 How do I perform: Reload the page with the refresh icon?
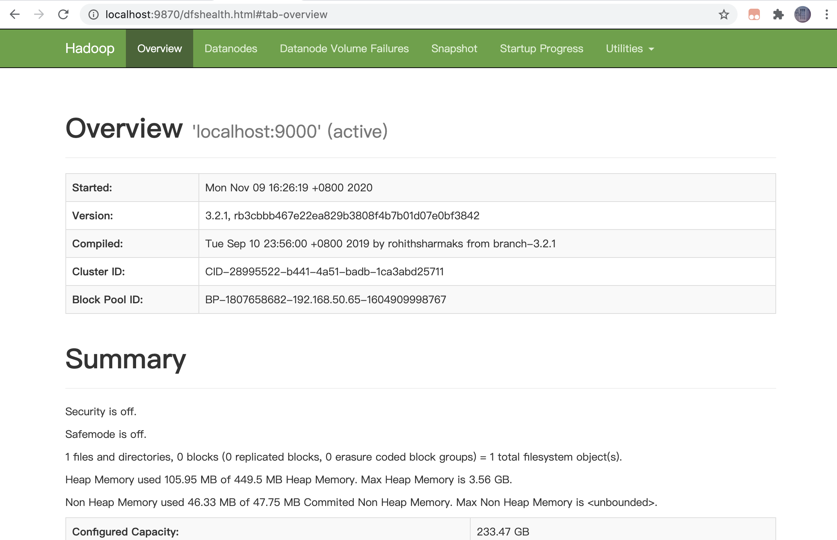pos(63,14)
